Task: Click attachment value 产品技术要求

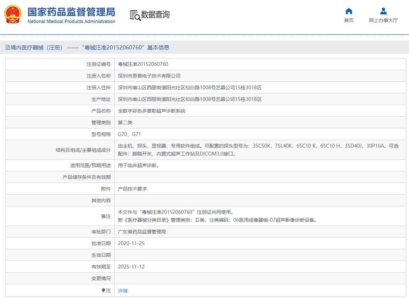Action: tap(132, 189)
